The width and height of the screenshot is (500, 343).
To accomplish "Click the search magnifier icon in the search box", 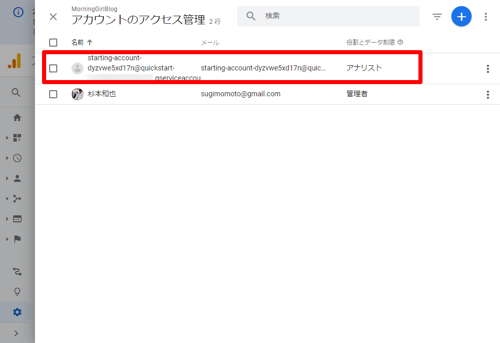I will (x=251, y=16).
